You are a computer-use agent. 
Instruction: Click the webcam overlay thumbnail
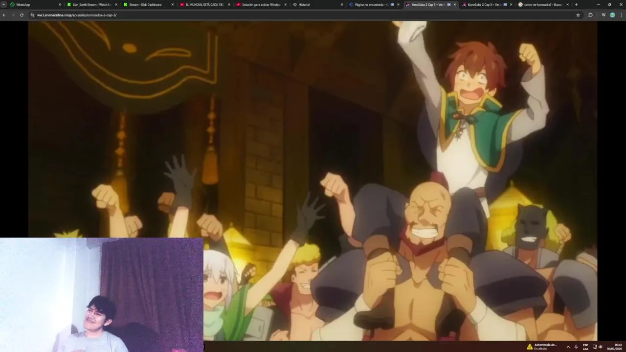pos(102,295)
